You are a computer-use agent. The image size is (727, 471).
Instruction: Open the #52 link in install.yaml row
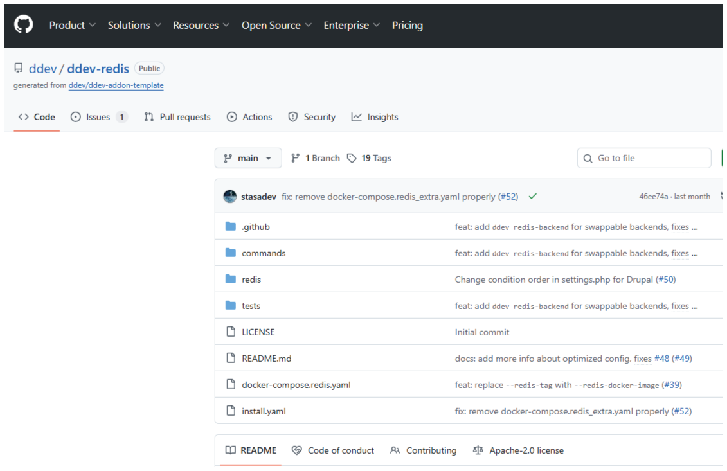pos(681,412)
